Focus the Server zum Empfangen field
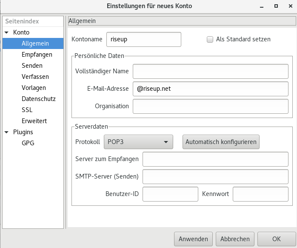Image resolution: width=297 pixels, height=248 pixels. (215, 159)
